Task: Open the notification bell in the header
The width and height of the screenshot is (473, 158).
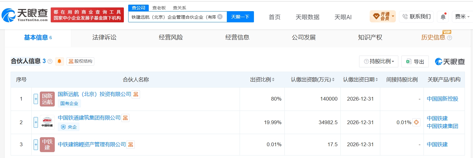Action: (443, 17)
